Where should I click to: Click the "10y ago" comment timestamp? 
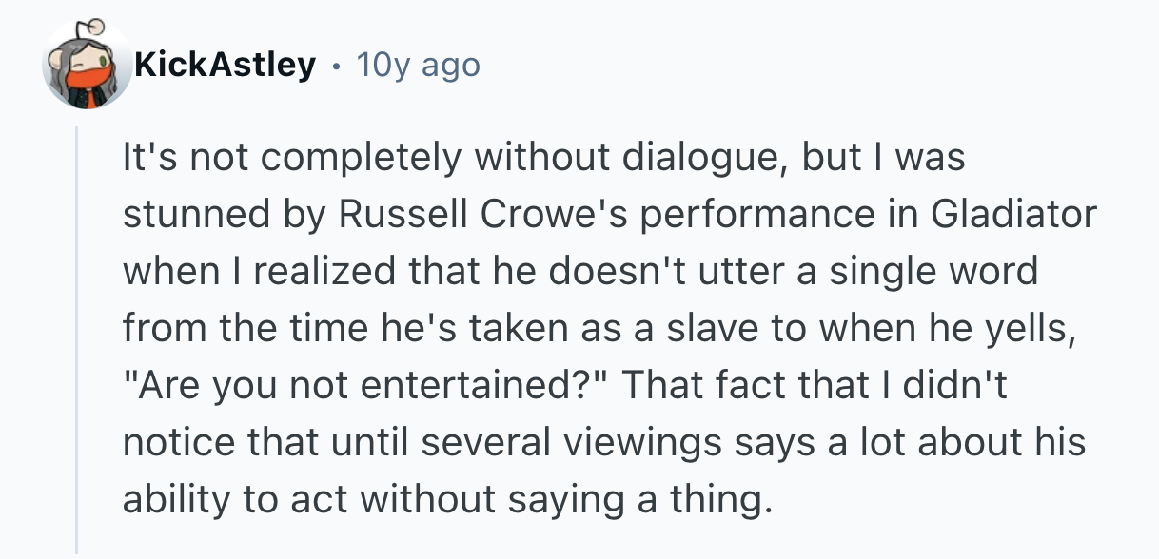[x=418, y=66]
